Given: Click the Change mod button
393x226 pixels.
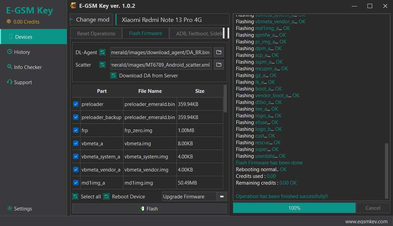Looking at the screenshot, I should click(x=91, y=20).
